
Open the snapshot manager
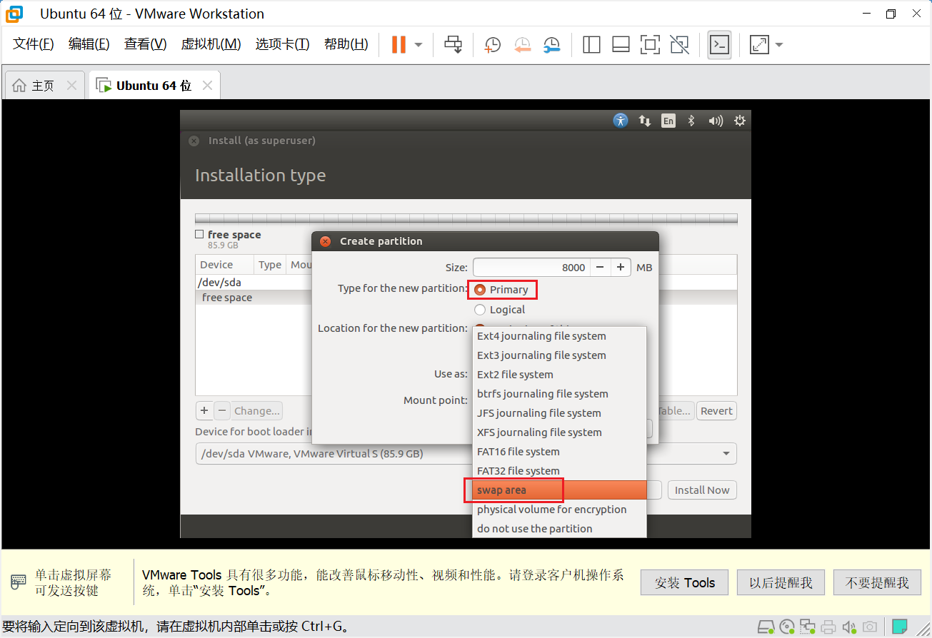[551, 45]
